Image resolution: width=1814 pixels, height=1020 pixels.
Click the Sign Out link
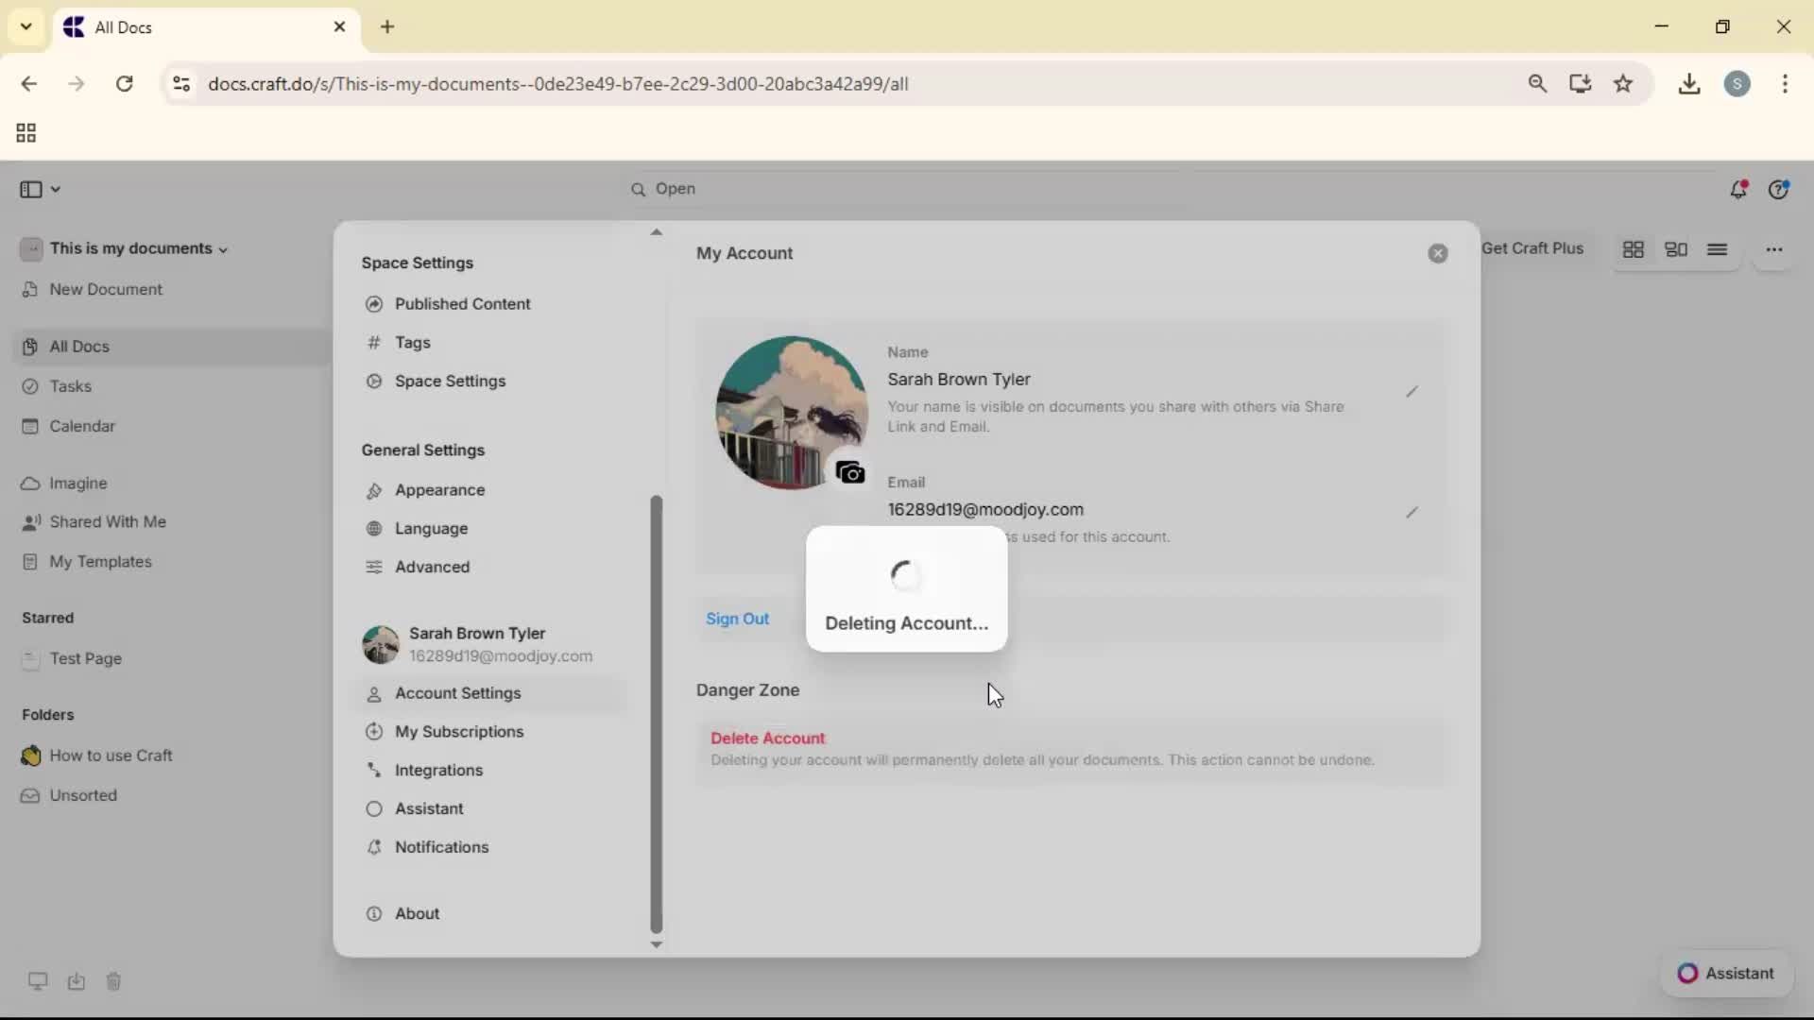click(737, 619)
